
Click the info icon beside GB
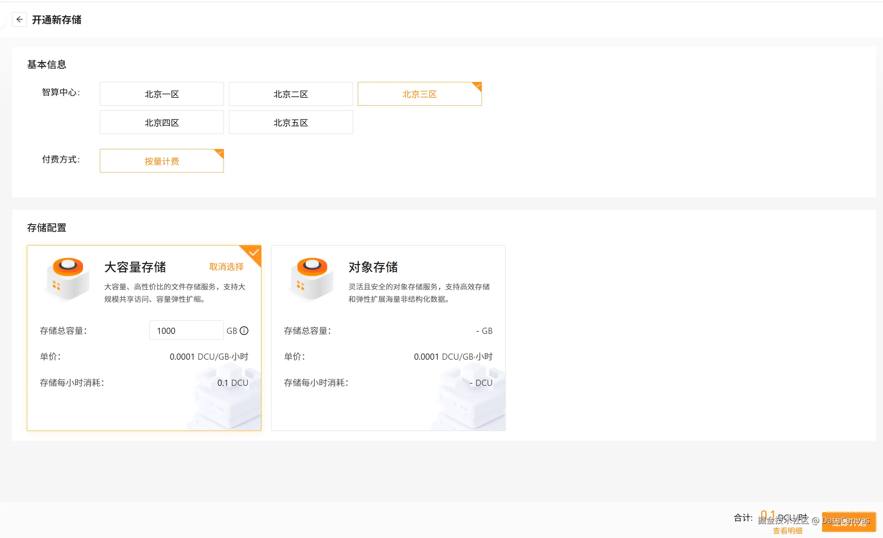[244, 330]
